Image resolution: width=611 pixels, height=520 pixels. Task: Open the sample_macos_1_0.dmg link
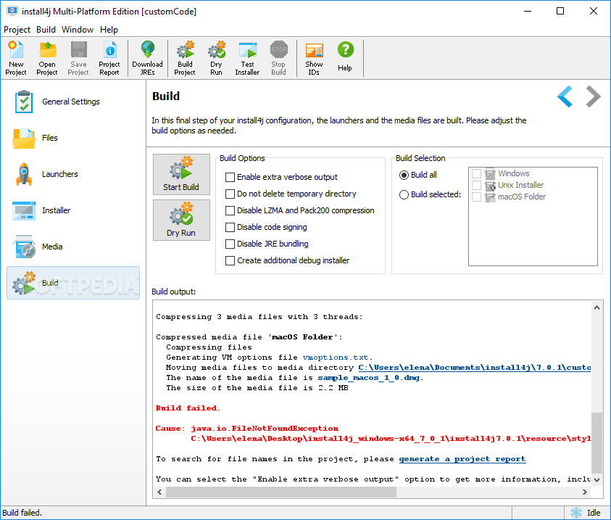pyautogui.click(x=369, y=378)
